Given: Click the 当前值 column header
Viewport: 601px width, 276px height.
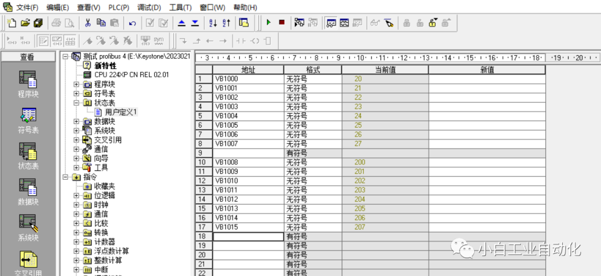Looking at the screenshot, I should (x=385, y=70).
